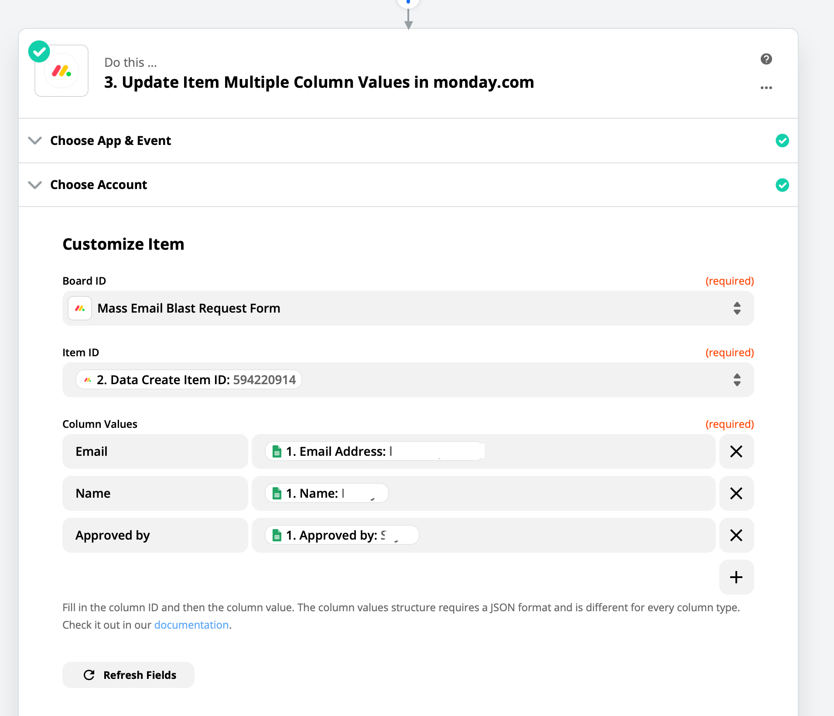Click the green check next to Choose Account

(x=782, y=185)
